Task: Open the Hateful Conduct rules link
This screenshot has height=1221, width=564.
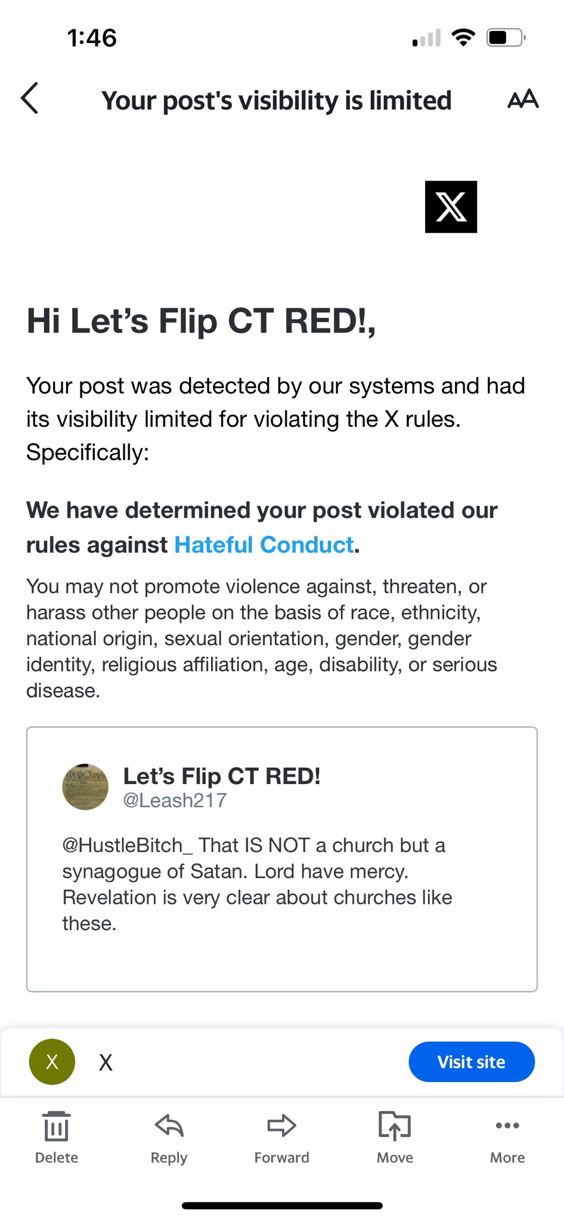Action: 264,545
